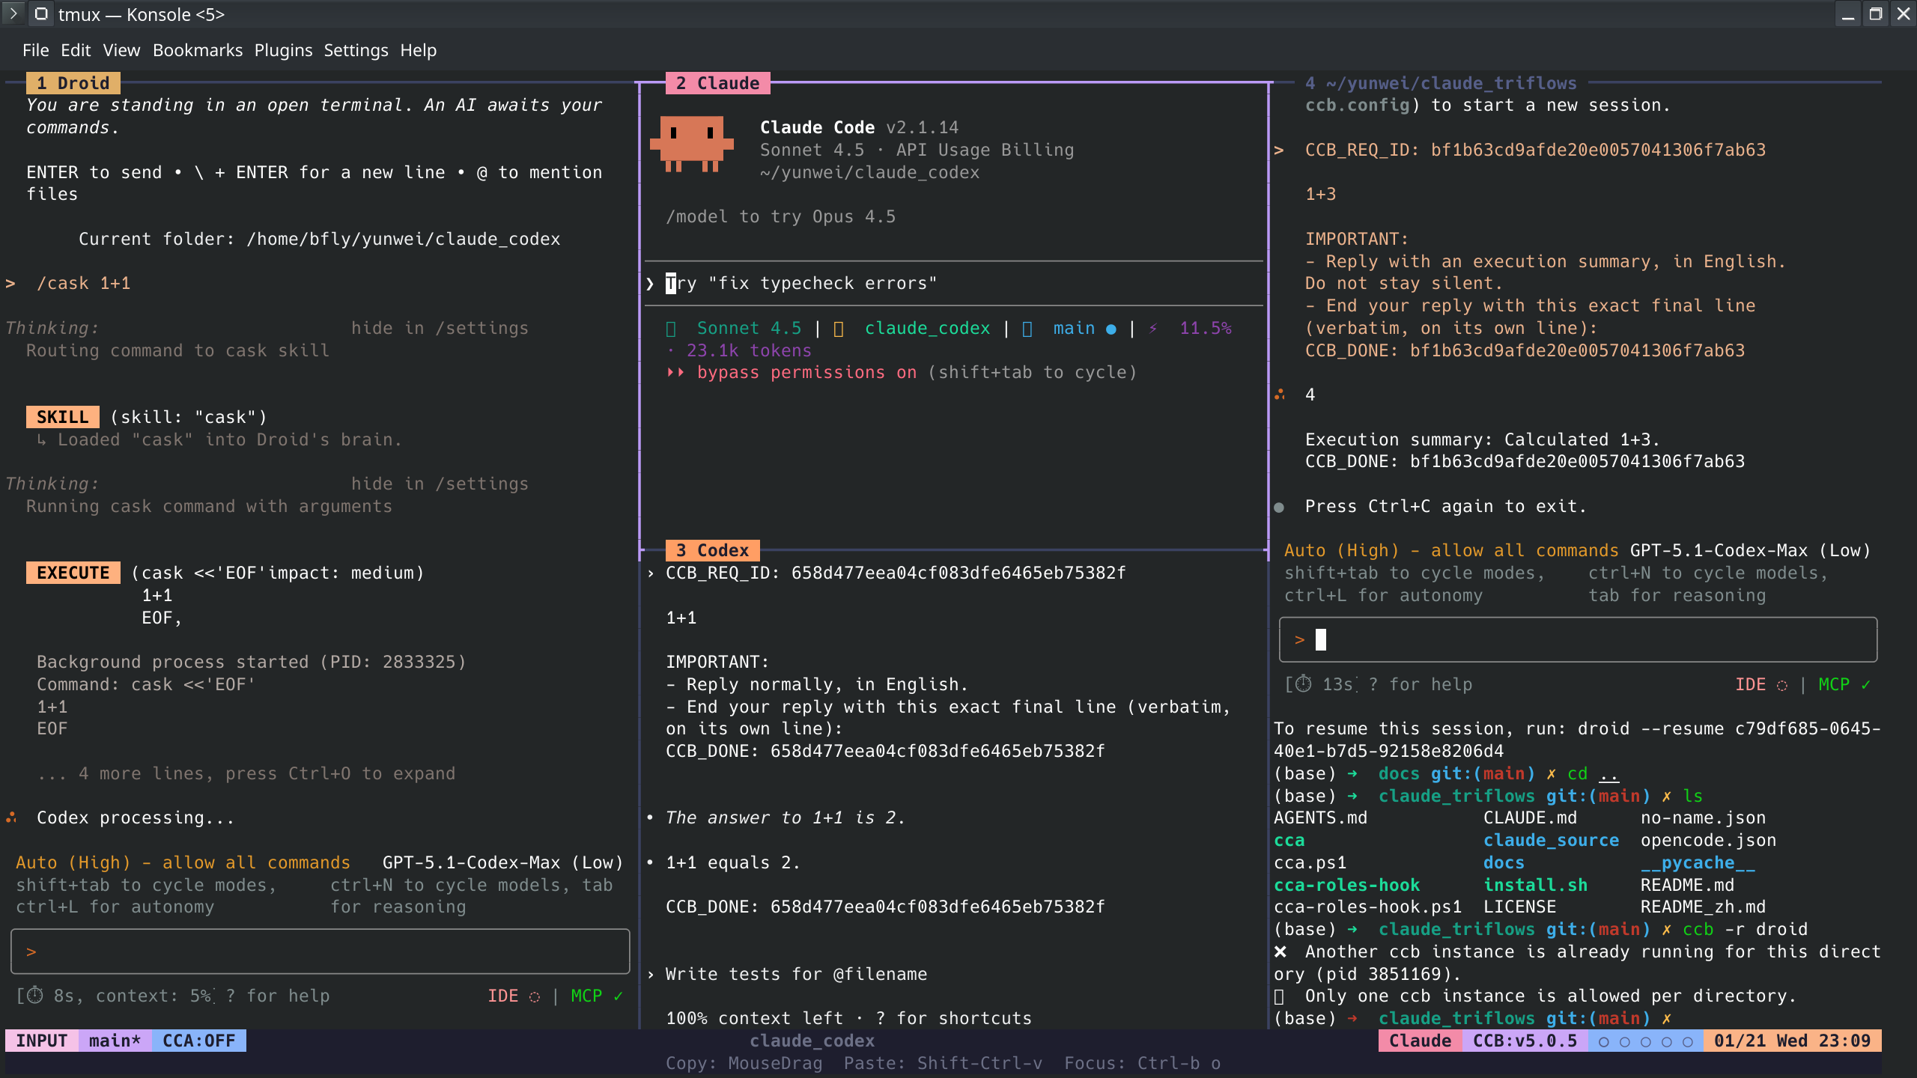
Task: Open the View menu
Action: pyautogui.click(x=121, y=50)
